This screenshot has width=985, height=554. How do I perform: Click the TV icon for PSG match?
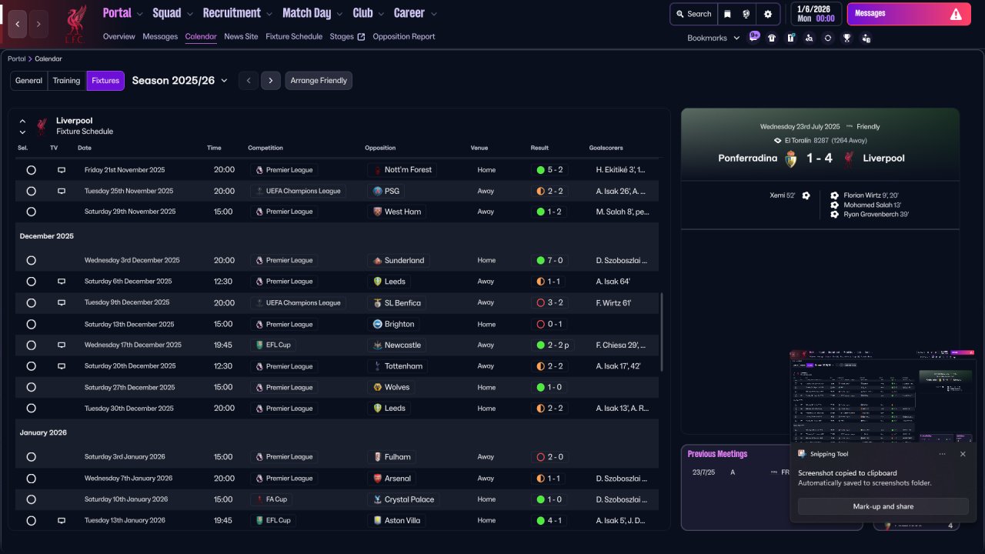coord(62,191)
